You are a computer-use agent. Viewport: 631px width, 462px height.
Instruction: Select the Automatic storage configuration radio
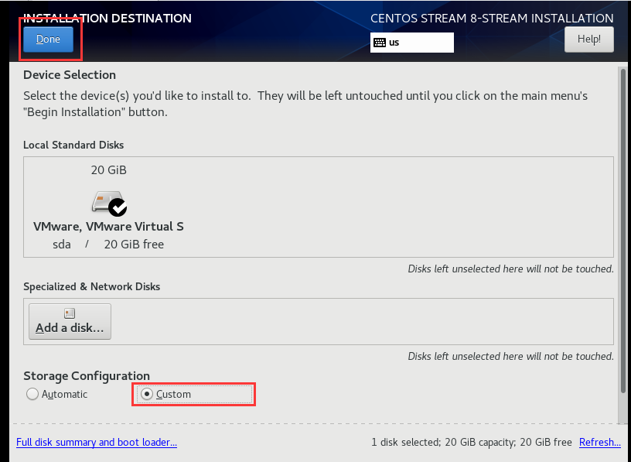point(56,394)
